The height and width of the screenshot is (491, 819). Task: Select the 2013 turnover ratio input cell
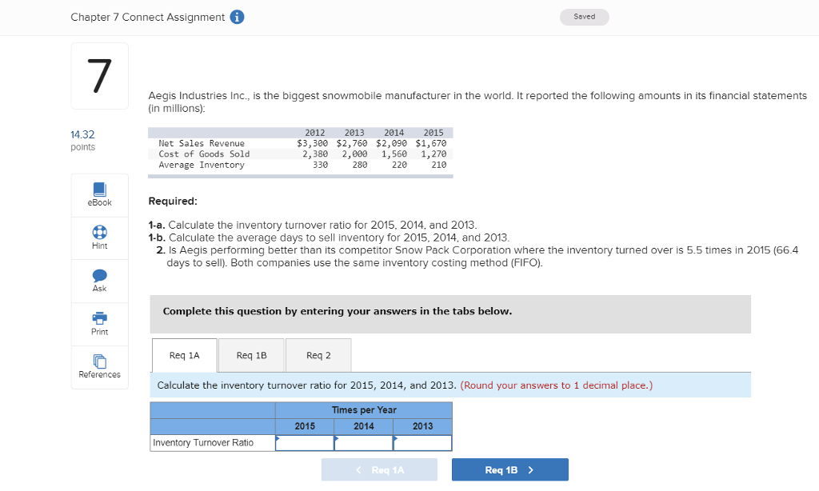[422, 441]
